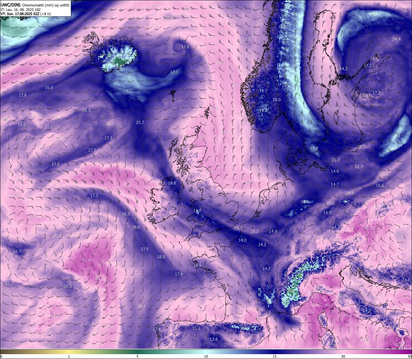Click the 23.7 value on the map
The width and height of the screenshot is (412, 359).
(238, 228)
